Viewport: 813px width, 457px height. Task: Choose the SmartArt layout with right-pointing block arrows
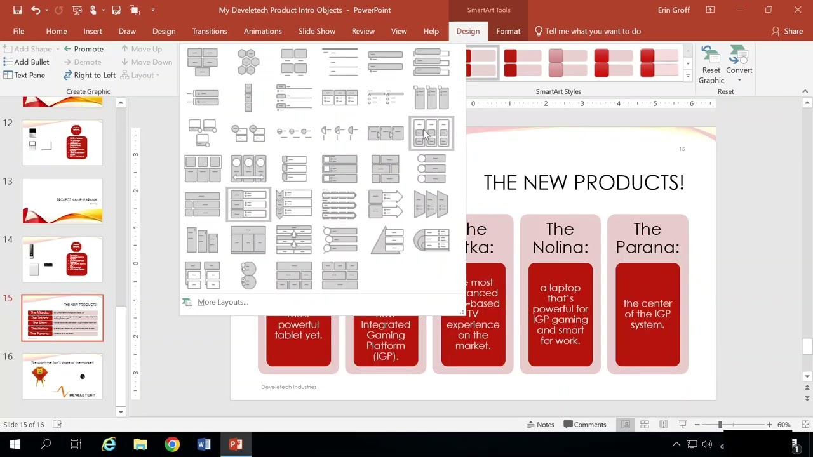tap(386, 204)
